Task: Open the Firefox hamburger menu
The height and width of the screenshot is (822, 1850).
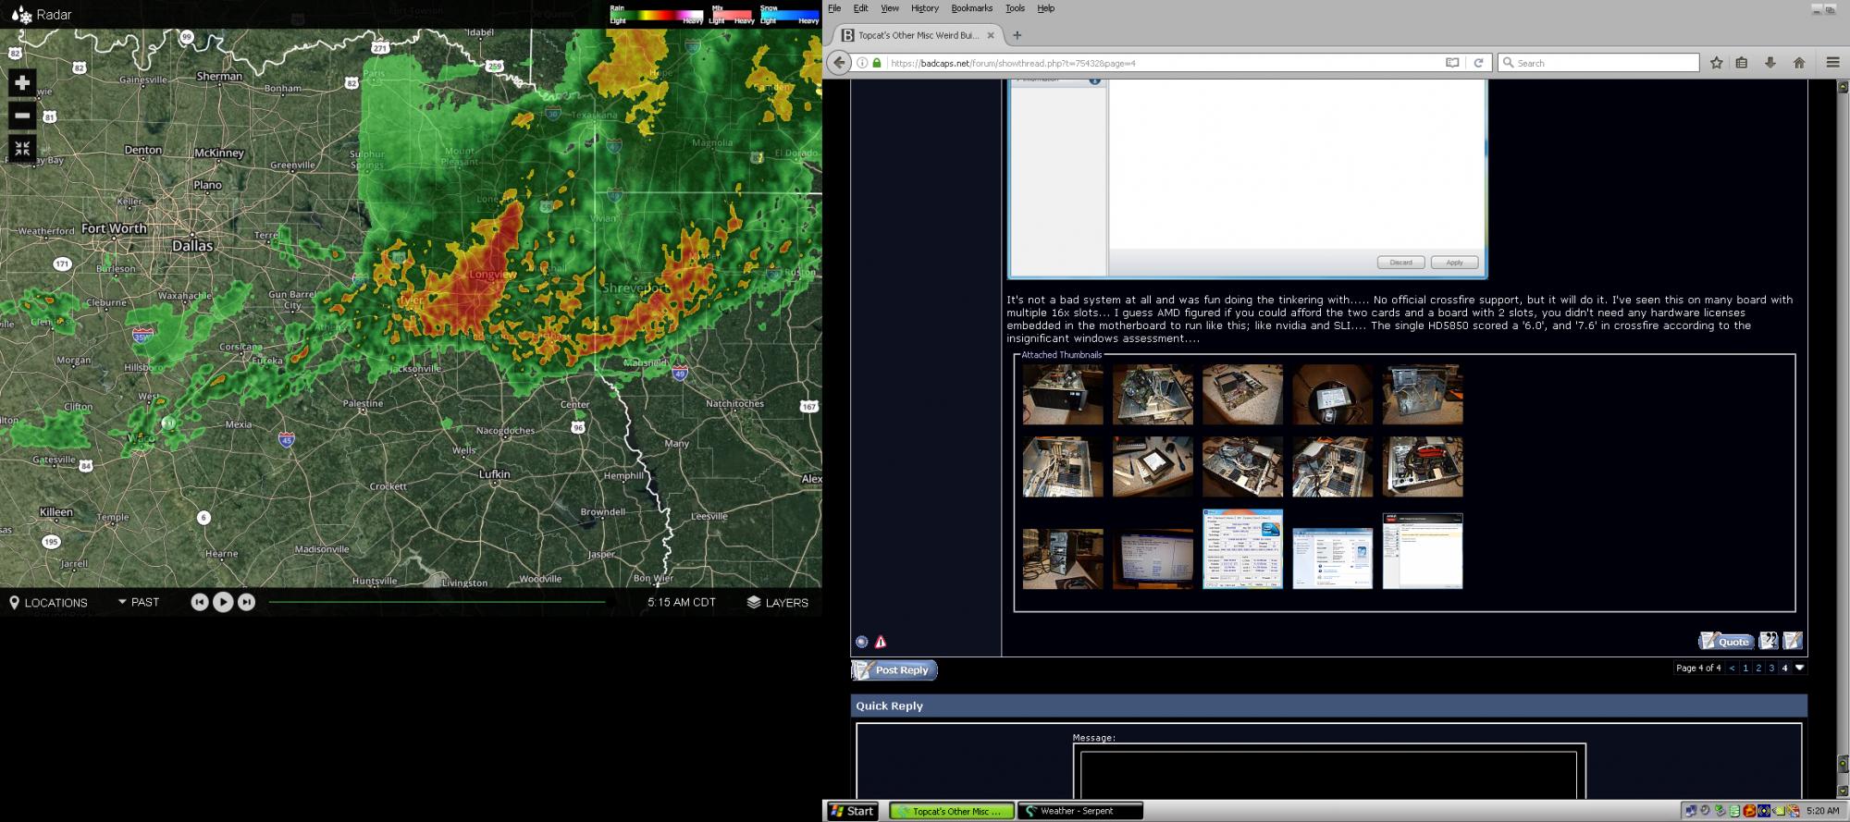Action: (1832, 63)
